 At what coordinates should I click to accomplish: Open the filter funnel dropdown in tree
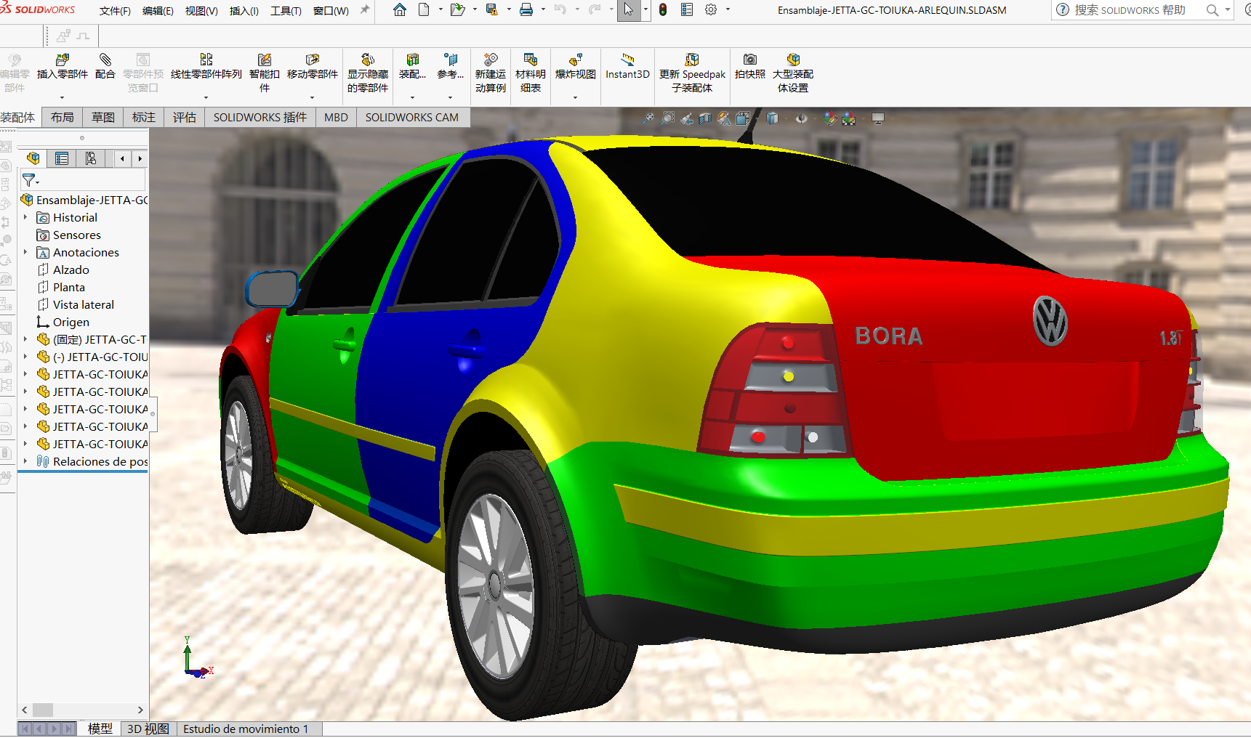tap(31, 180)
